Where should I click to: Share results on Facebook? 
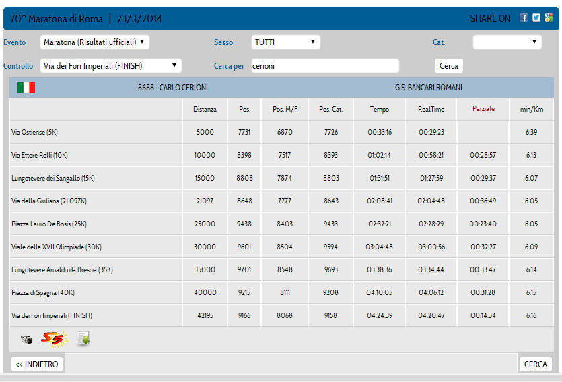(524, 18)
